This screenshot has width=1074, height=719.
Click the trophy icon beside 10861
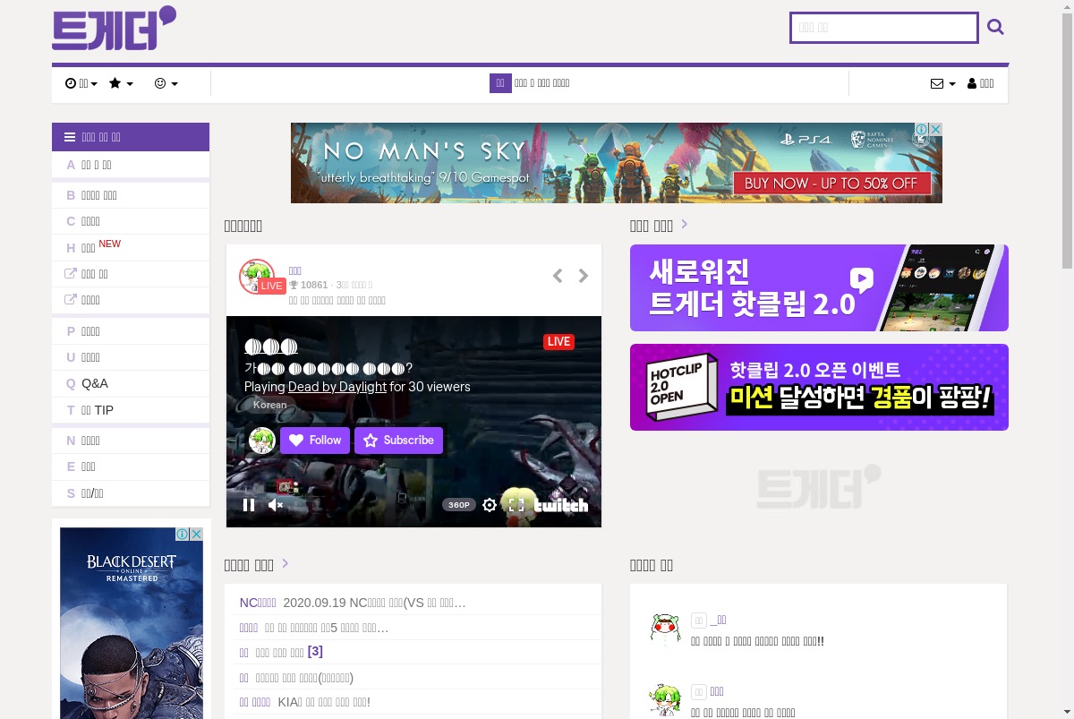294,285
